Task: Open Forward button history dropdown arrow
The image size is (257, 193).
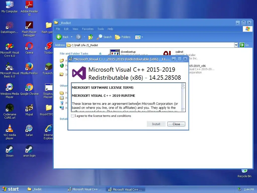Action: [x=84, y=37]
